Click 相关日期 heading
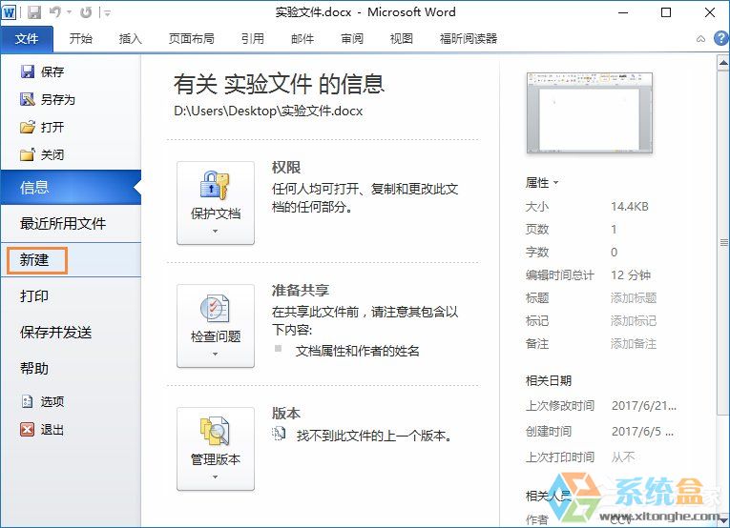Viewport: 730px width, 528px height. pyautogui.click(x=549, y=380)
